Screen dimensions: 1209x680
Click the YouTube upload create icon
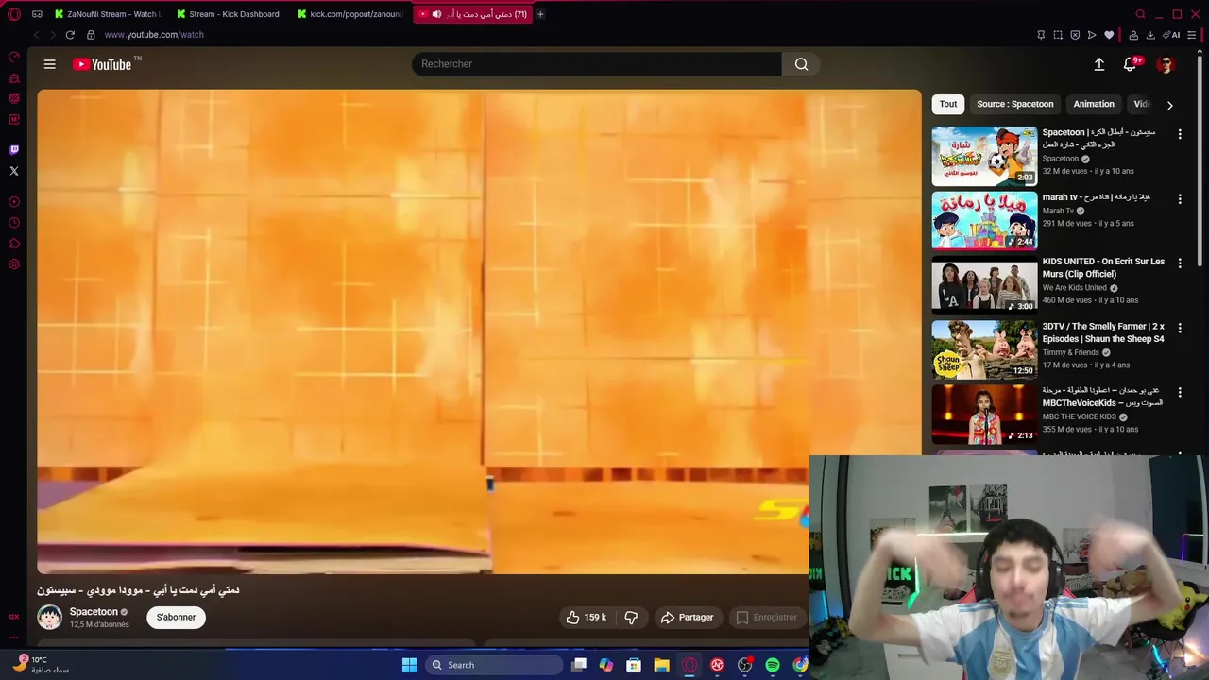(1099, 64)
